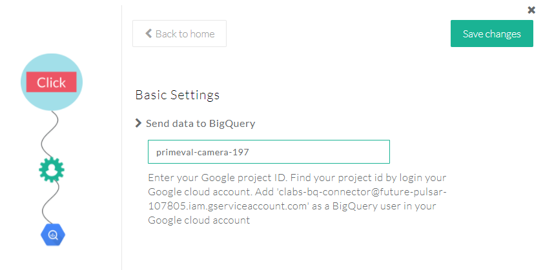
Task: Click the Basic Settings heading
Action: pyautogui.click(x=178, y=95)
